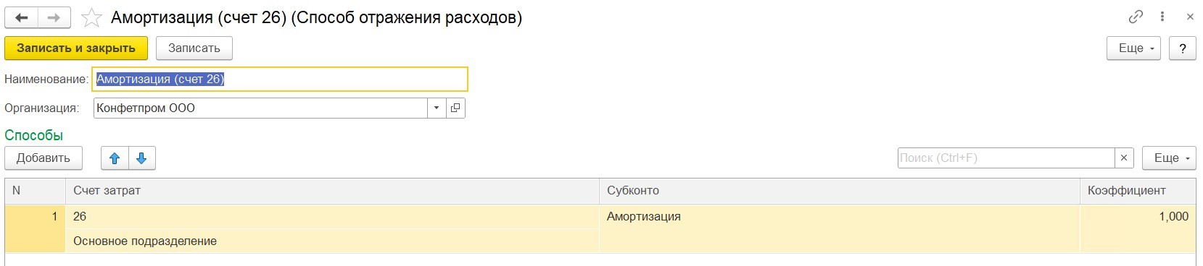Image resolution: width=1203 pixels, height=266 pixels.
Task: Go forward with the right arrow
Action: coord(54,18)
